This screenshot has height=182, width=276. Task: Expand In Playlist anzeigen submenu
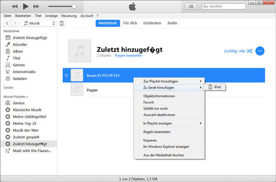[169, 124]
